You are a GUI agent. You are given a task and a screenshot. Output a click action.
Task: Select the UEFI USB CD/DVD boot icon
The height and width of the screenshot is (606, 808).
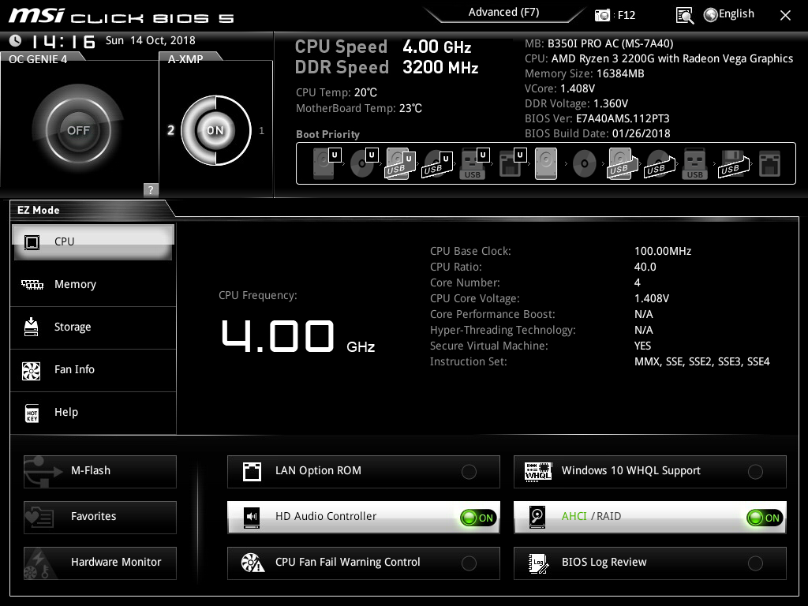tap(438, 163)
